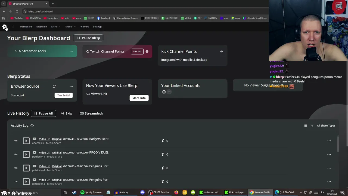Refresh the Activity Log
This screenshot has height=196, width=348.
[32, 125]
